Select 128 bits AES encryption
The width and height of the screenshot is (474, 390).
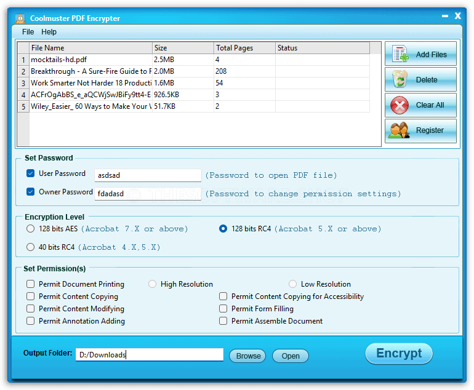pyautogui.click(x=30, y=229)
